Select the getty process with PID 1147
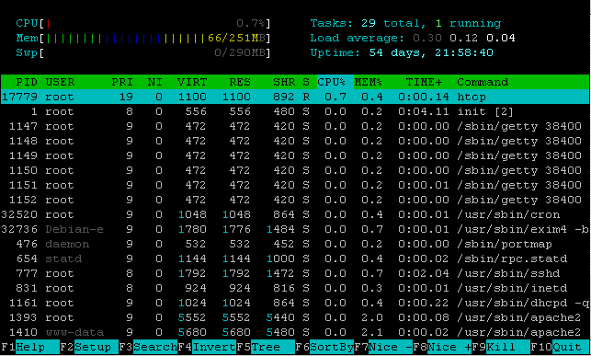Viewport: 591px width, 356px height. pos(295,126)
